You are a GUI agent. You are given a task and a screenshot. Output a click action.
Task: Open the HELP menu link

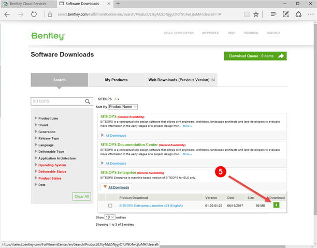click(232, 33)
